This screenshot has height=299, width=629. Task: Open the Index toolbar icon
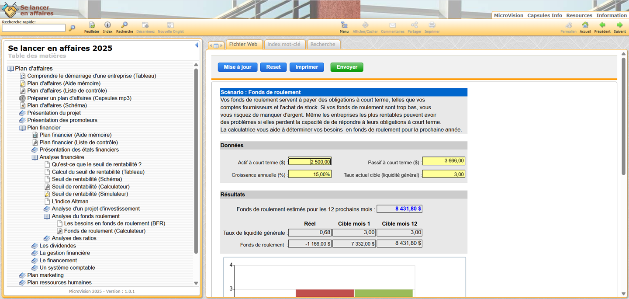[x=107, y=25]
